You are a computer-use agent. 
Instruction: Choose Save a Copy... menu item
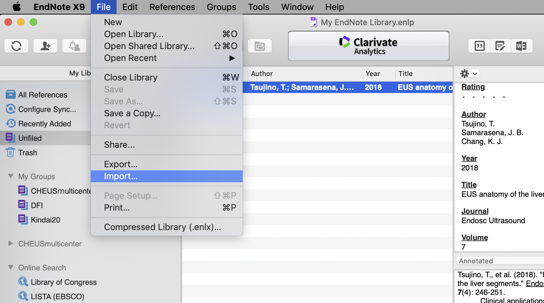coord(167,113)
